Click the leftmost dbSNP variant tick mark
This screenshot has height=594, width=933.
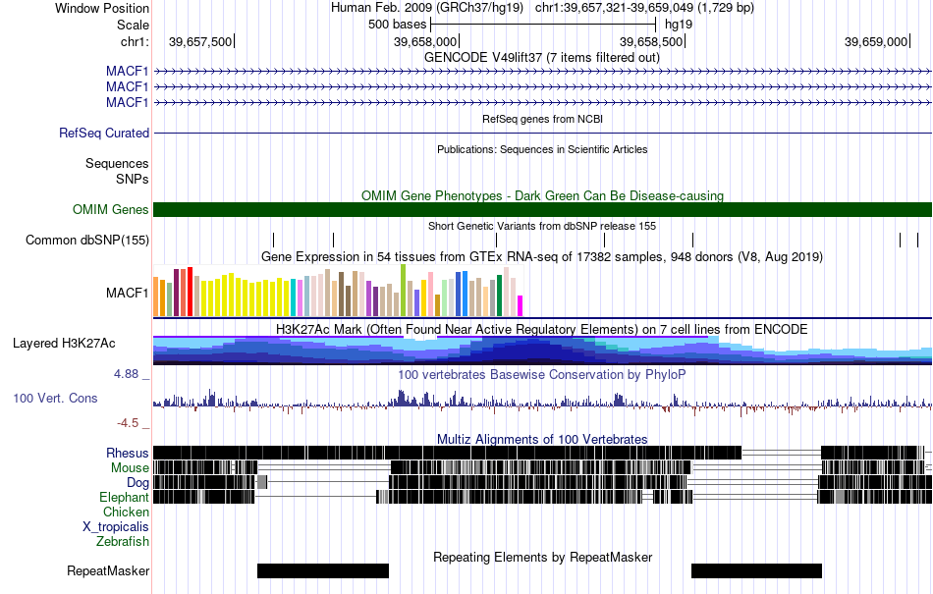[273, 241]
